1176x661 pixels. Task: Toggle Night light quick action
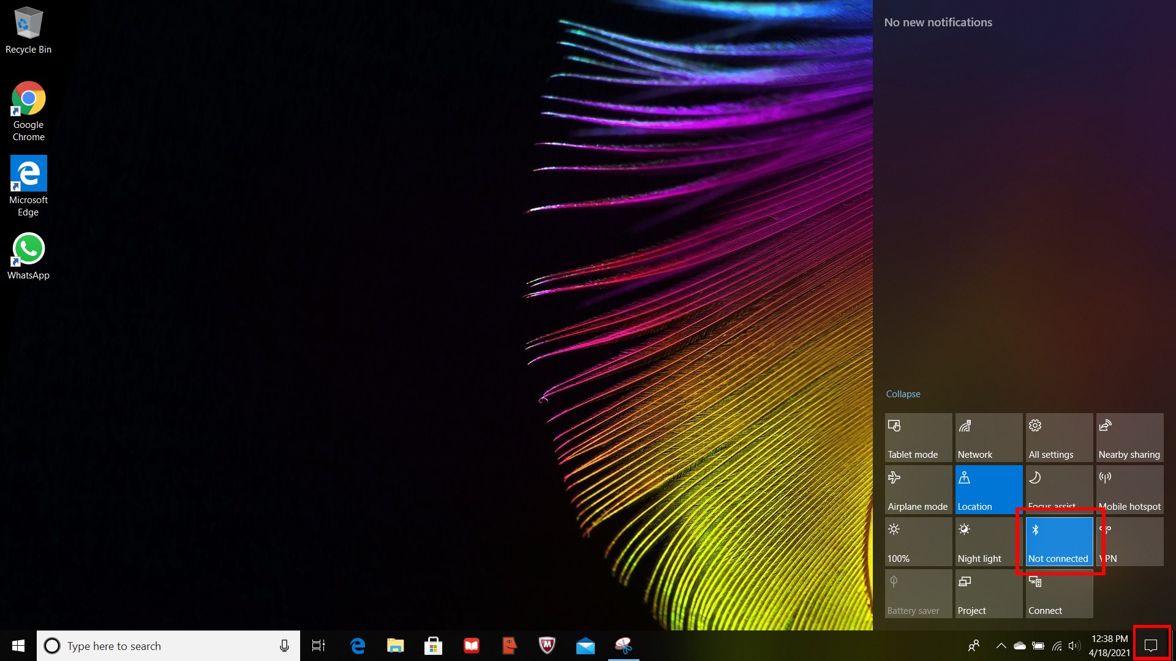click(989, 542)
